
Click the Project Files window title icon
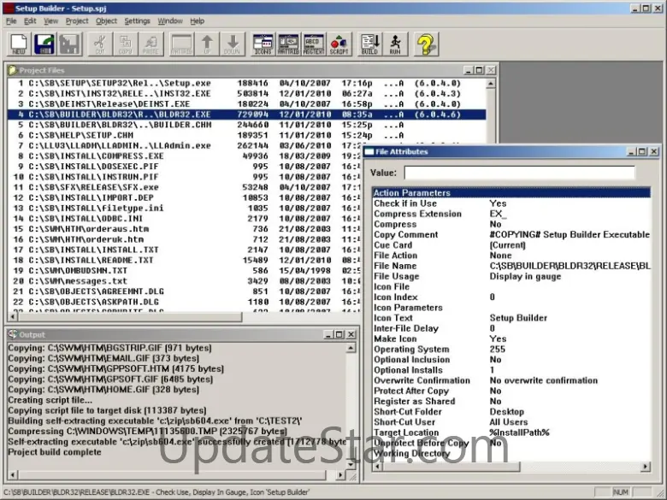(12, 70)
